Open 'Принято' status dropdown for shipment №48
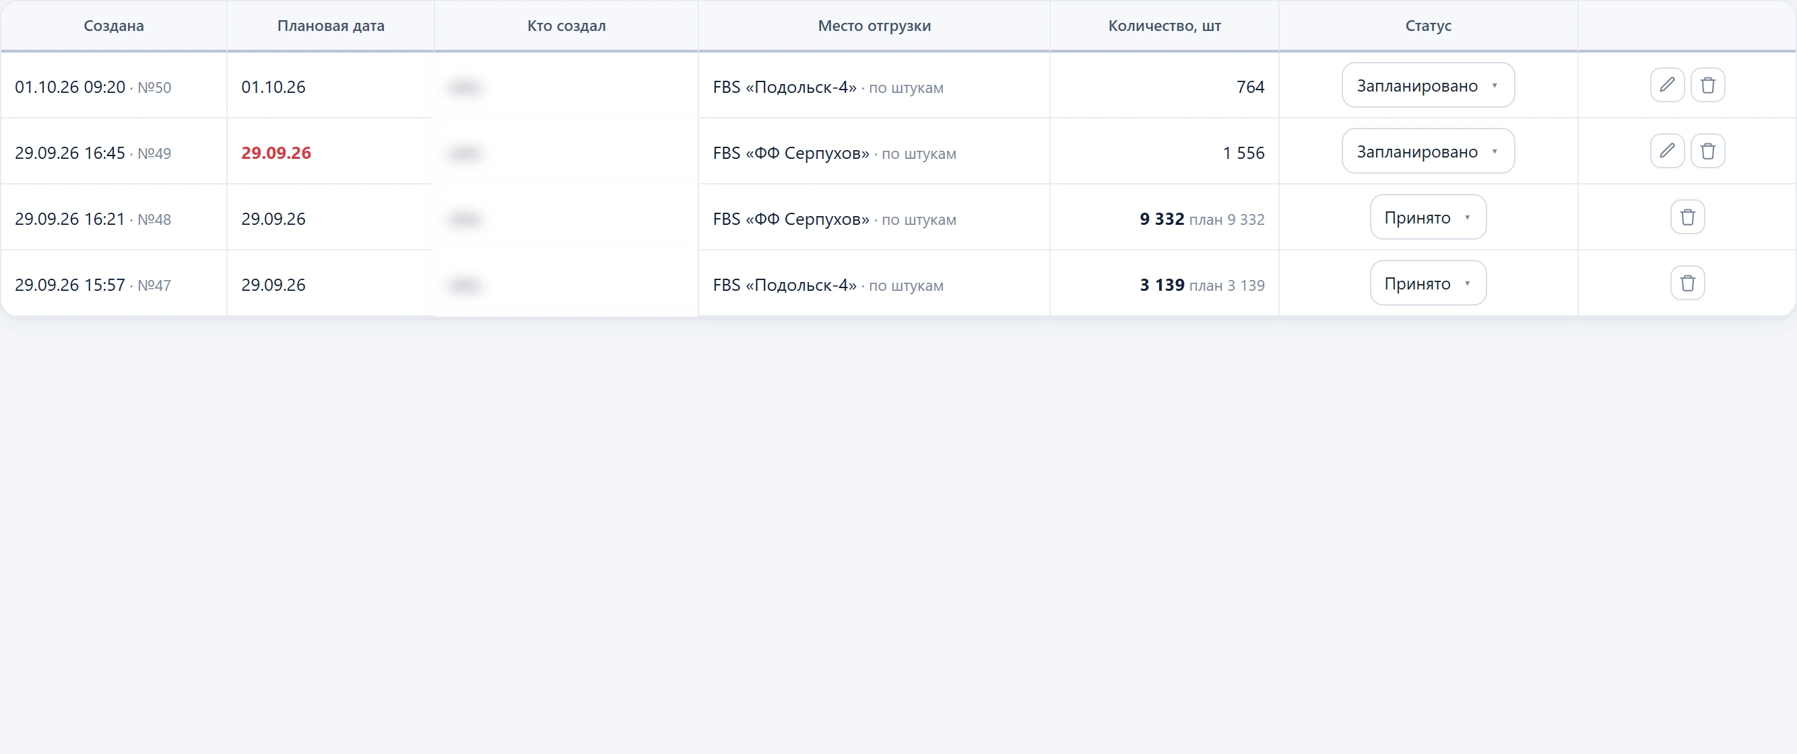This screenshot has width=1797, height=754. [x=1428, y=217]
